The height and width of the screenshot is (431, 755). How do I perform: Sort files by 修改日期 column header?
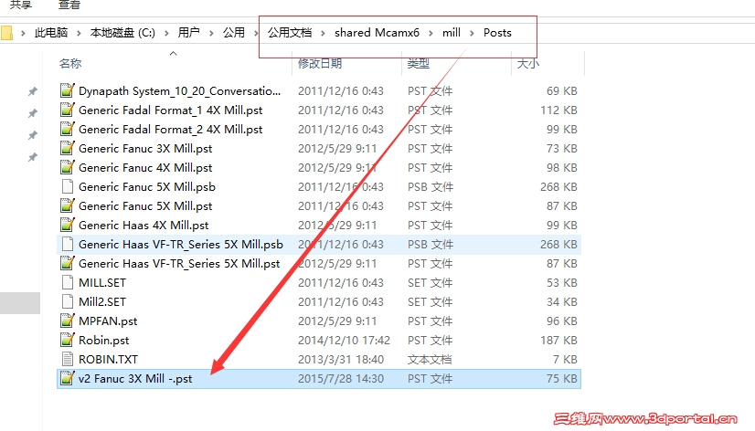pyautogui.click(x=320, y=63)
